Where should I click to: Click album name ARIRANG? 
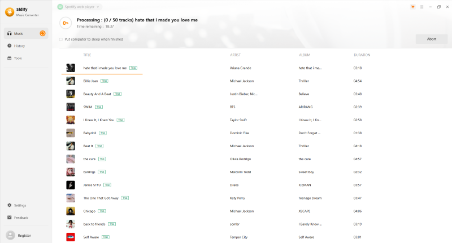tap(306, 107)
